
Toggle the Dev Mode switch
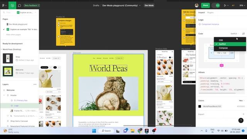216,5
